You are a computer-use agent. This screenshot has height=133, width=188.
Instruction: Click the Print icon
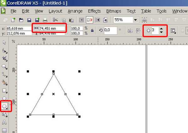pyautogui.click(x=45, y=20)
